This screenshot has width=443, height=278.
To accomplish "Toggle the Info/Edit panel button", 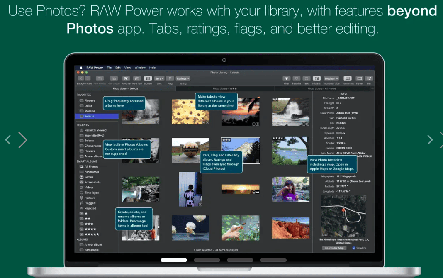I will coord(317,78).
